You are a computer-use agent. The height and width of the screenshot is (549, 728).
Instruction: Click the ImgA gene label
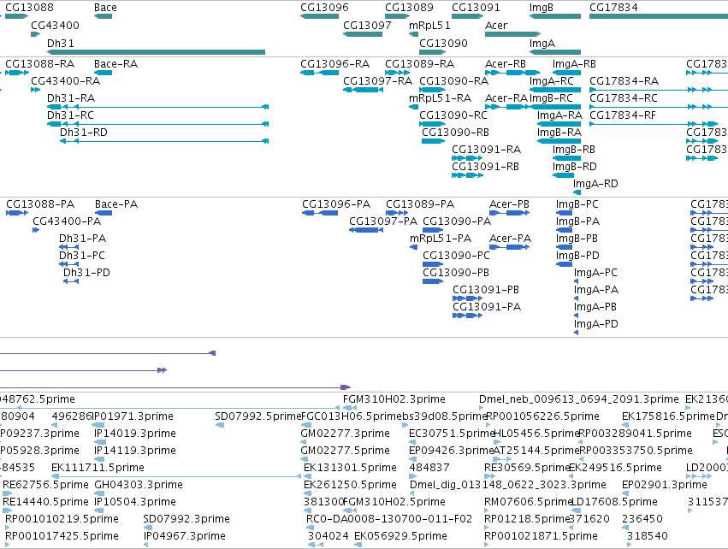tap(542, 43)
